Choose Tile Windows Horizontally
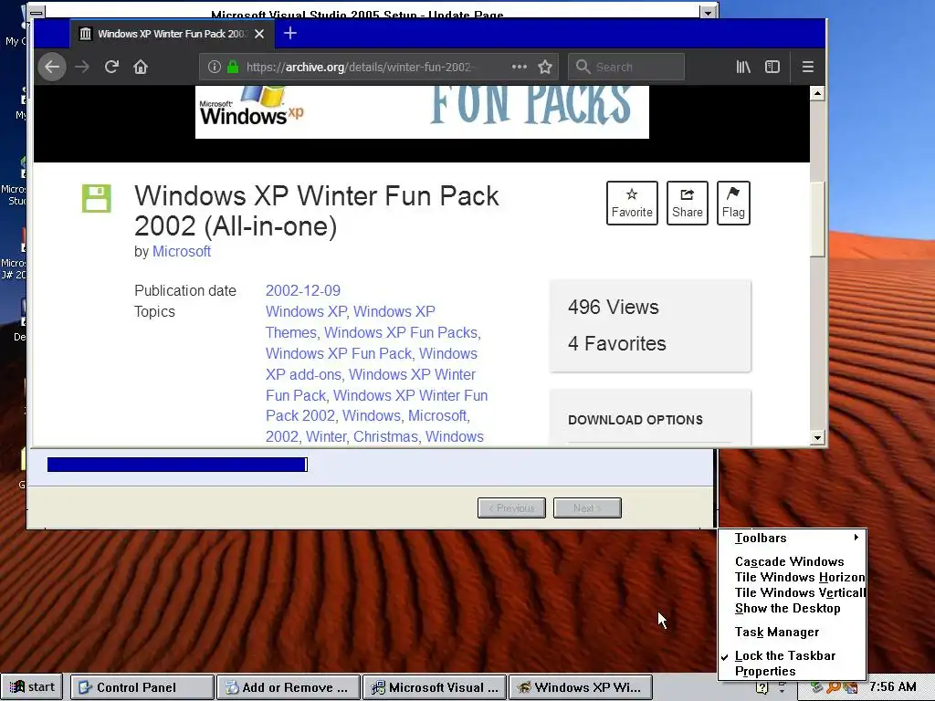The image size is (935, 701). 793,577
